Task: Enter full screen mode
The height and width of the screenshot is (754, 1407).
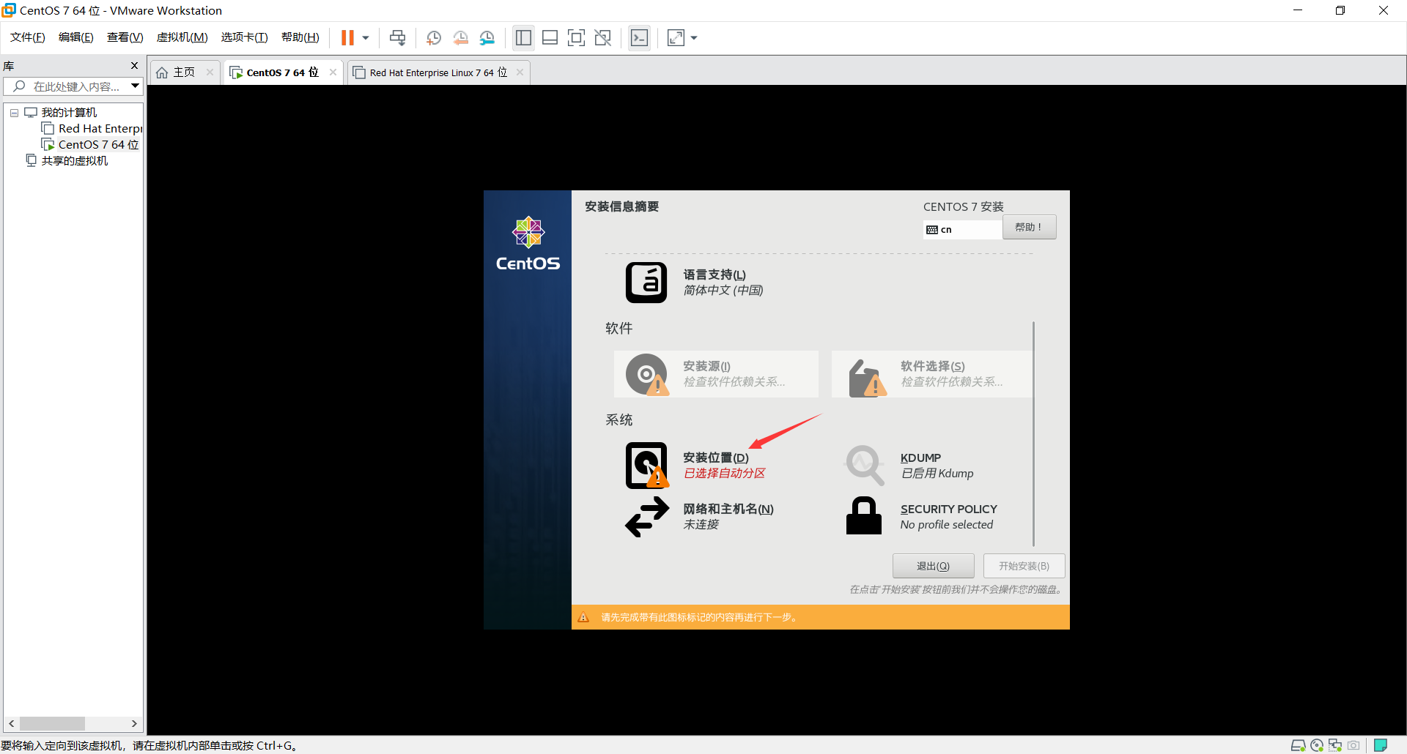Action: coord(577,37)
